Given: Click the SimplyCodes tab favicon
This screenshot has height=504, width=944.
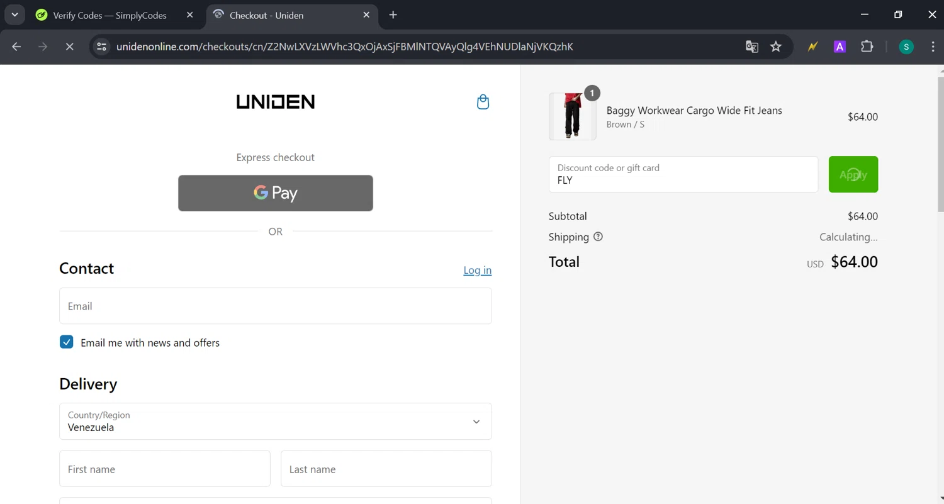Looking at the screenshot, I should click(42, 15).
